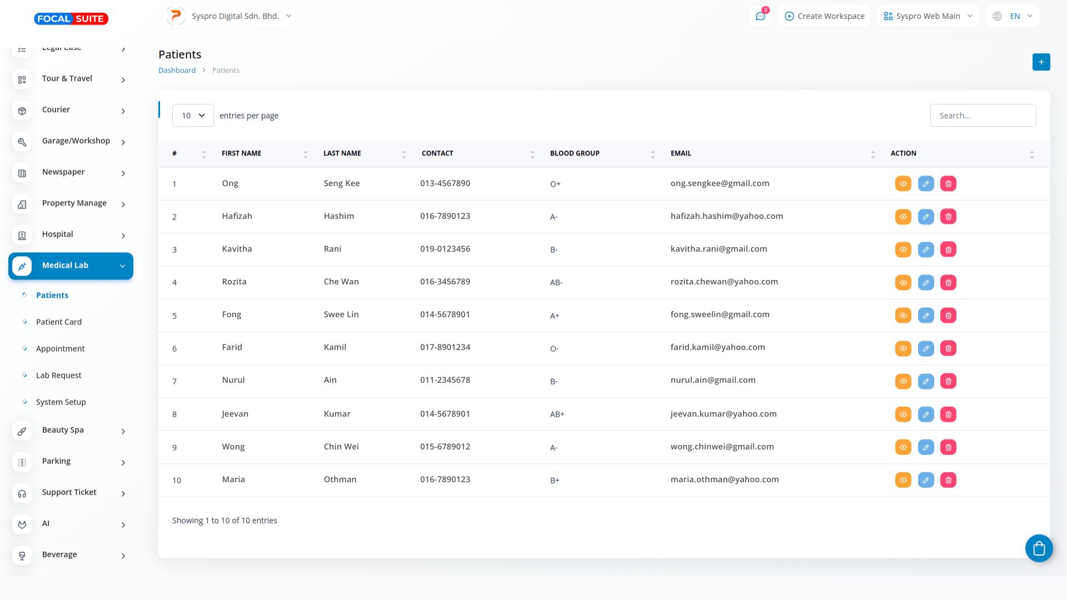
Task: Open the entries per page dropdown
Action: (x=193, y=116)
